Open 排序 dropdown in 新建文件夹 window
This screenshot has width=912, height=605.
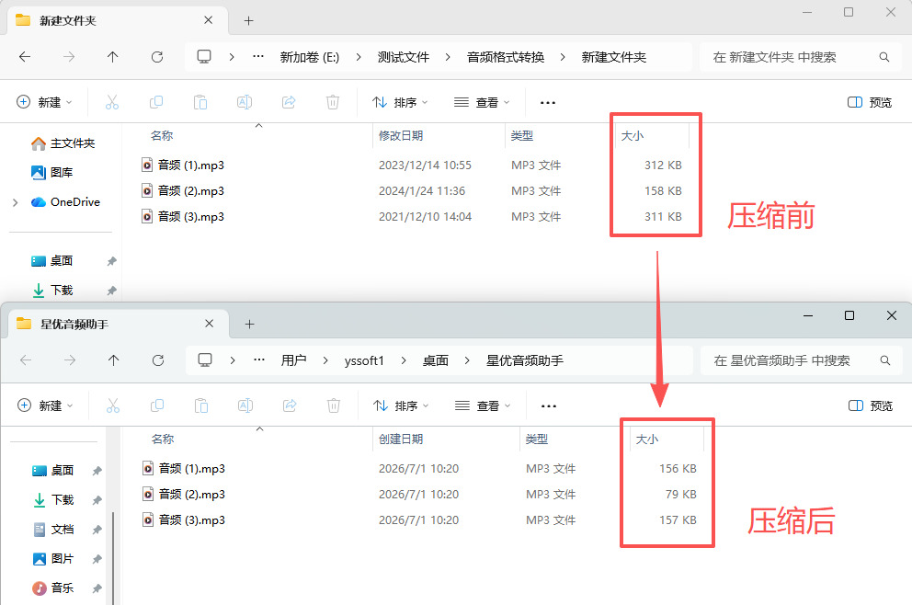pyautogui.click(x=400, y=102)
